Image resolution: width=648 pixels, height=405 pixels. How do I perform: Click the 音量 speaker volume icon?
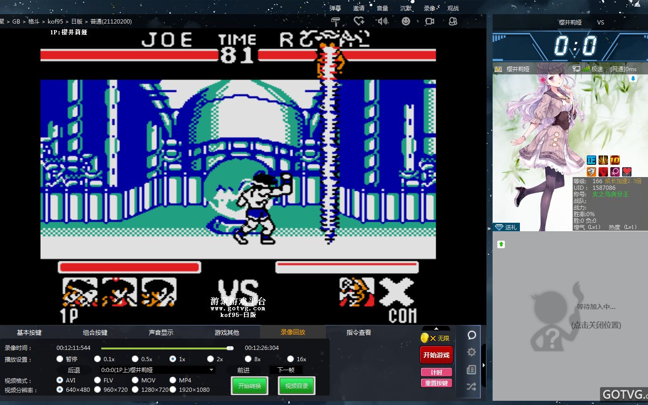click(x=382, y=21)
